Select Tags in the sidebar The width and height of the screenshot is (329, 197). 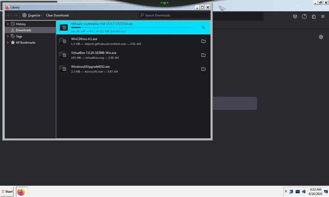19,36
